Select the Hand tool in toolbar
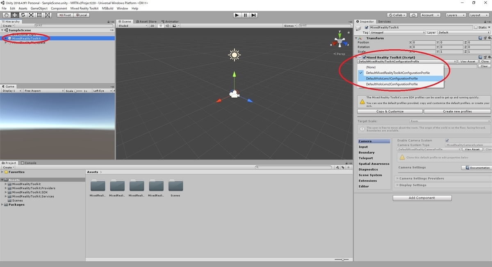 (6, 15)
